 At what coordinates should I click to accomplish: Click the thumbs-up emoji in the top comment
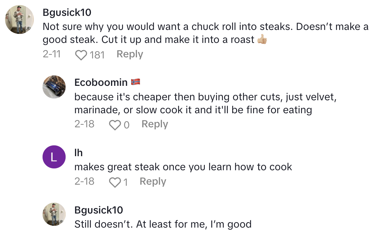click(x=262, y=40)
